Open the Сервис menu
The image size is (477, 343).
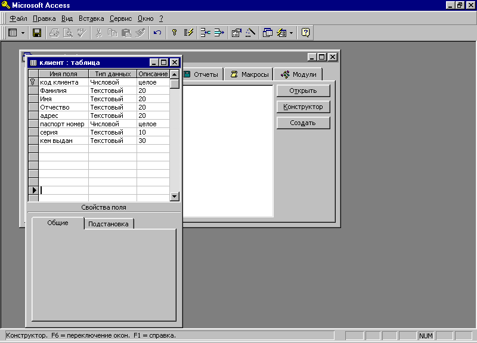click(121, 18)
